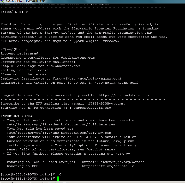This screenshot has height=183, width=185.
Task: Select the 'Account registered.' line
Action: (20, 53)
